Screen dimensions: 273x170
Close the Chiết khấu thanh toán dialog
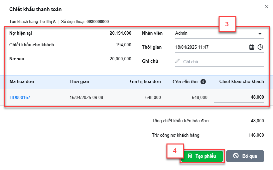[267, 7]
